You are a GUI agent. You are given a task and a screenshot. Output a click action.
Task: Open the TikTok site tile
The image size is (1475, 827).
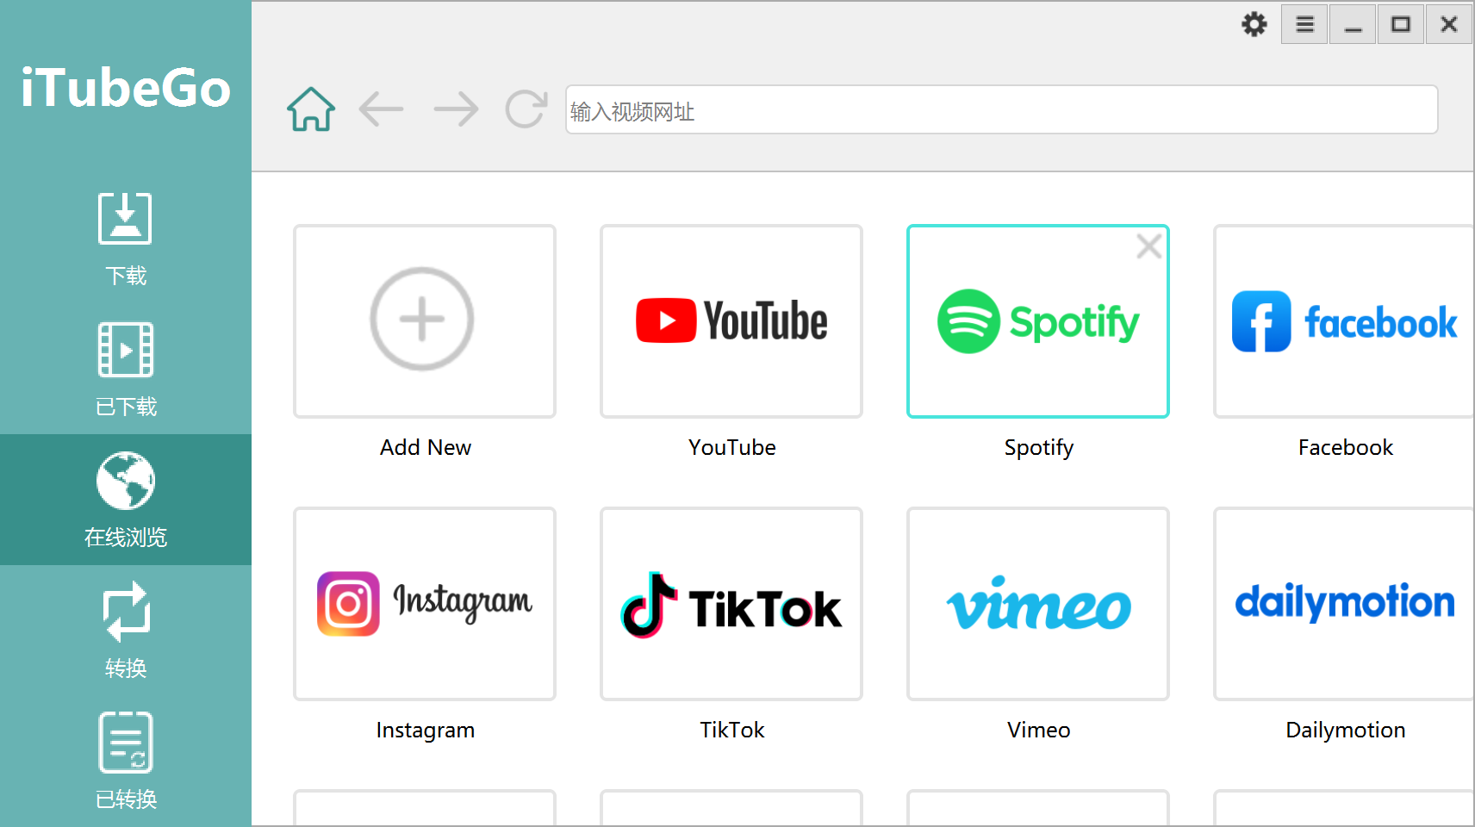[x=731, y=604]
